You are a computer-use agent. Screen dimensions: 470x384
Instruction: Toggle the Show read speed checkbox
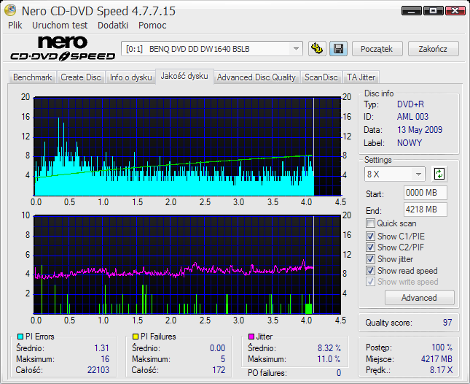pos(370,271)
